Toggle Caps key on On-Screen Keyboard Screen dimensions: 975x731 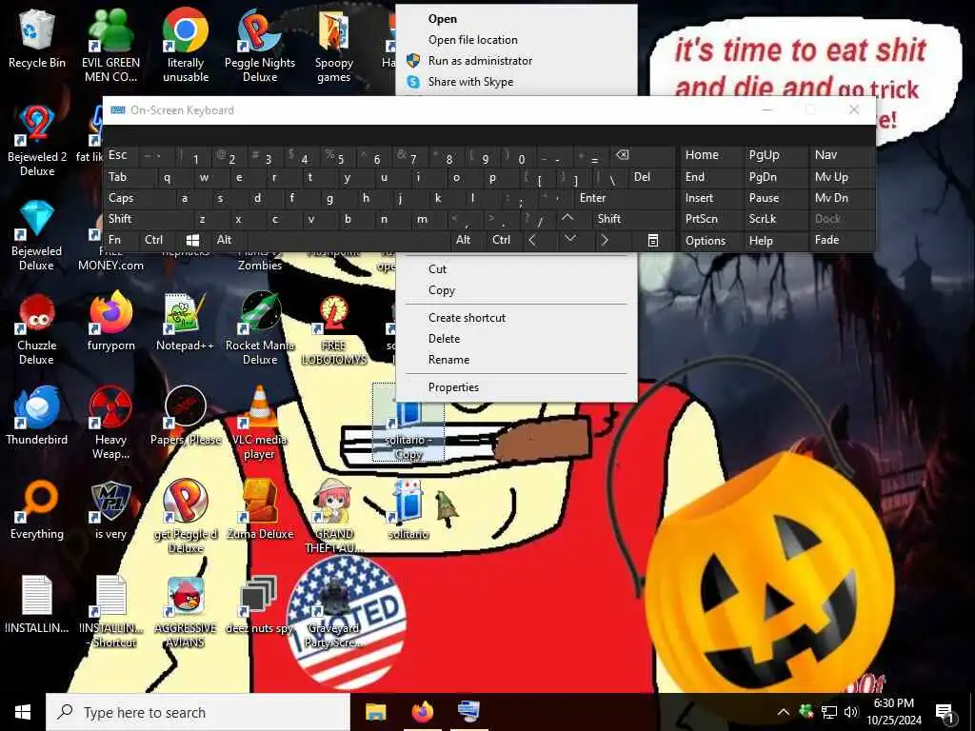(139, 198)
